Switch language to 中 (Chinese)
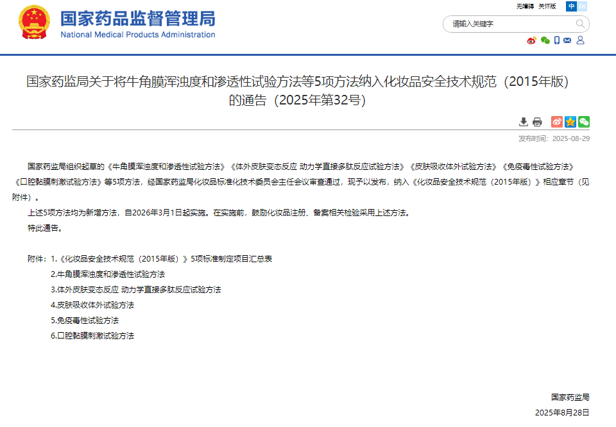The width and height of the screenshot is (616, 427). (571, 6)
